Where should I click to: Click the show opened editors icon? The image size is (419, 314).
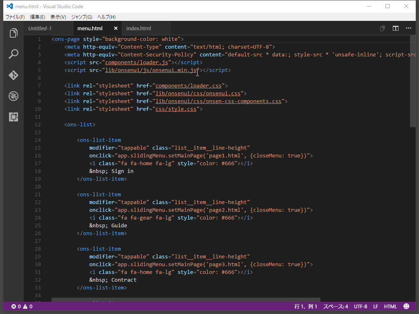point(383,28)
